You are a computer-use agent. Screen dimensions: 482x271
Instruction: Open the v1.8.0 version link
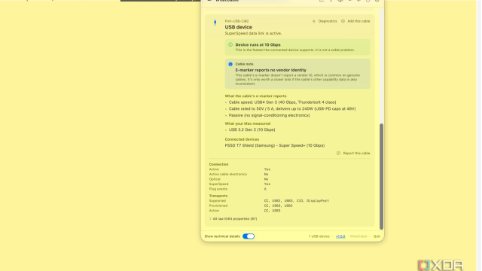(340, 236)
